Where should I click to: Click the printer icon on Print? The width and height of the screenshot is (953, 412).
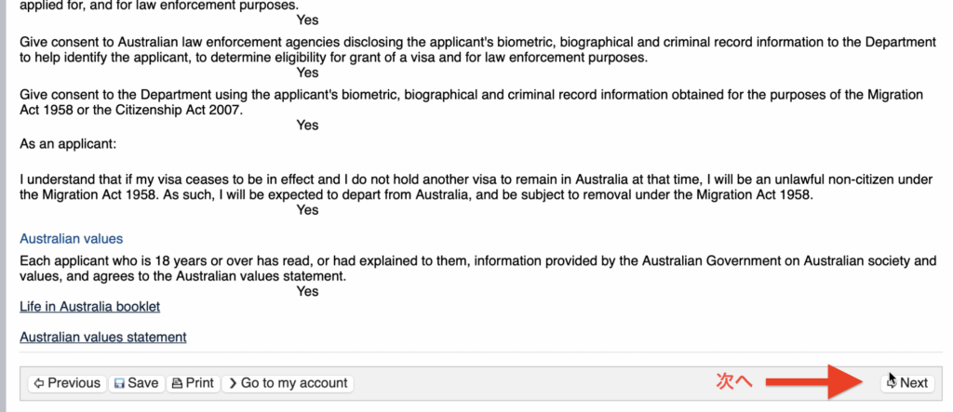(177, 383)
